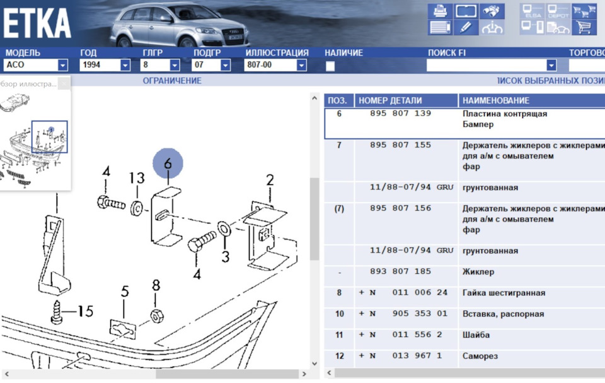The image size is (605, 383).
Task: Click parts table scroll left arrow
Action: [x=329, y=373]
